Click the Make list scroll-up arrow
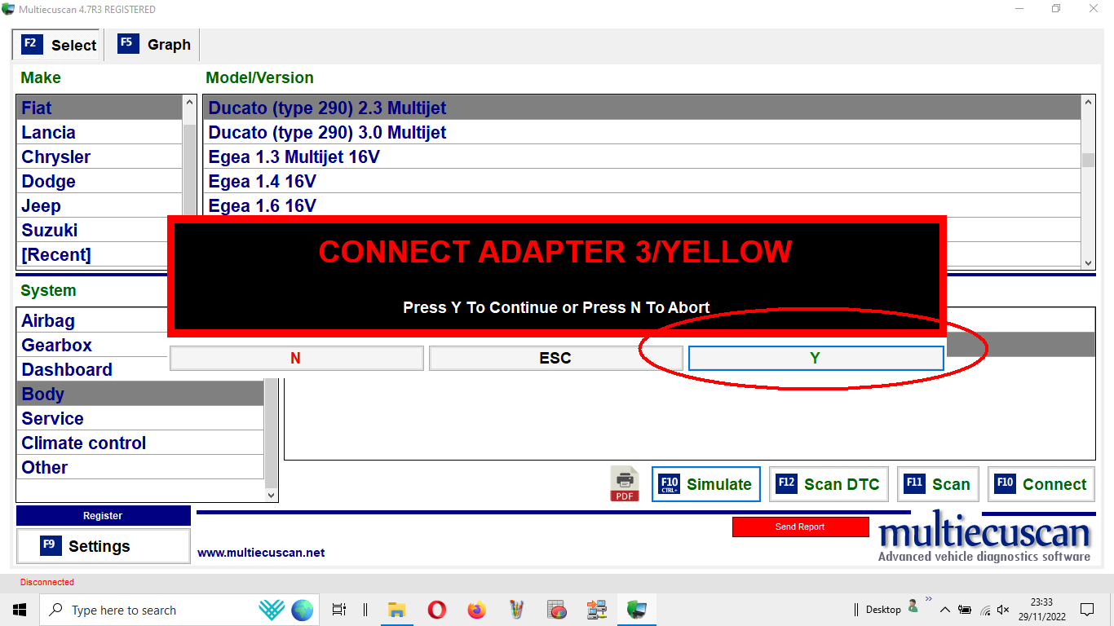 [x=190, y=103]
